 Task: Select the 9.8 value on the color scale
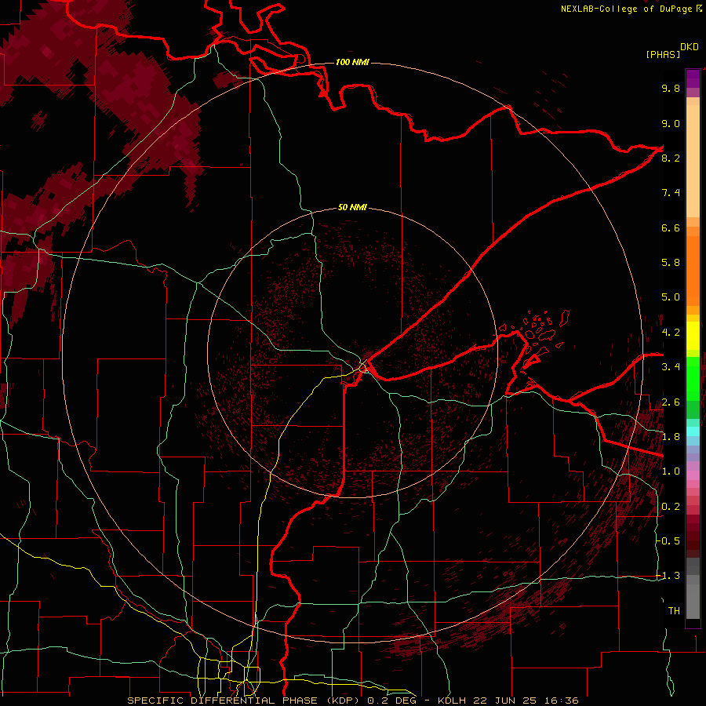coord(671,88)
